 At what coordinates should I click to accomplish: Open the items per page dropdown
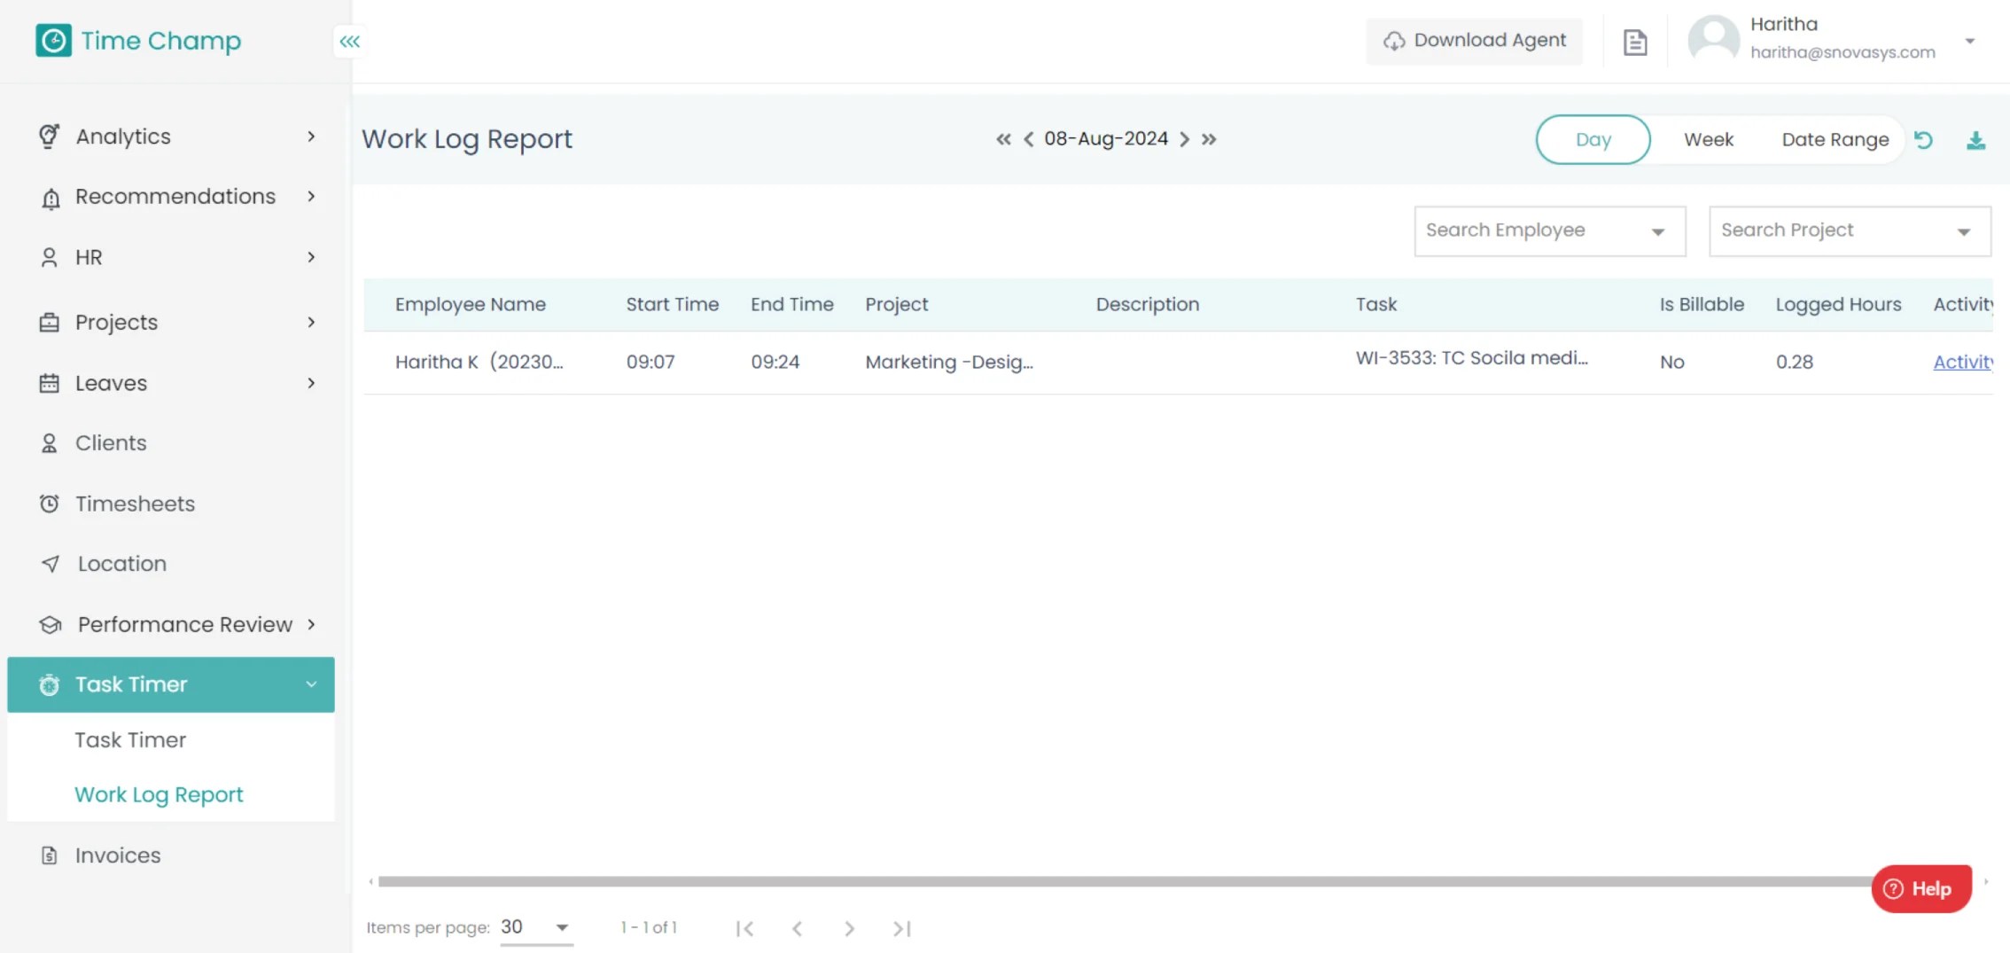tap(536, 927)
